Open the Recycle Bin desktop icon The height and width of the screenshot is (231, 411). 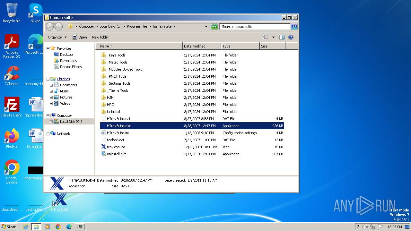(x=12, y=13)
